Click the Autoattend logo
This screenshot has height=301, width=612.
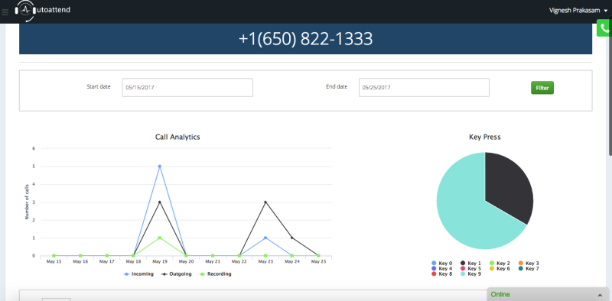point(43,10)
